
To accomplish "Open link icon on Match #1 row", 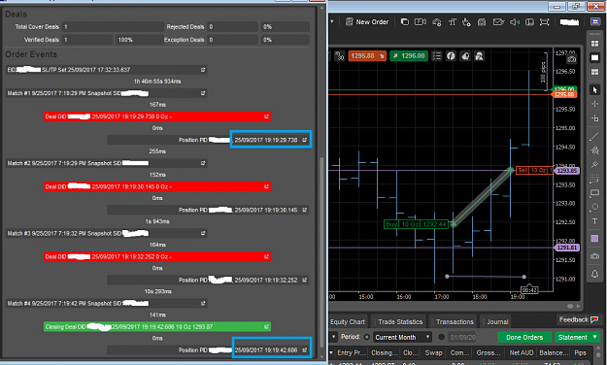I will coord(203,93).
